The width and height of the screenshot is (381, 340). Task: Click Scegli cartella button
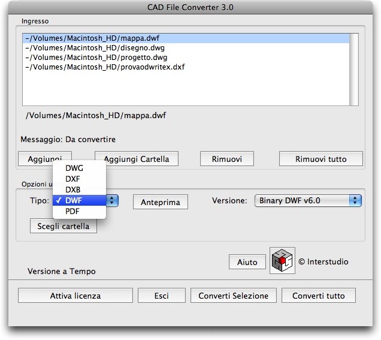coord(63,227)
